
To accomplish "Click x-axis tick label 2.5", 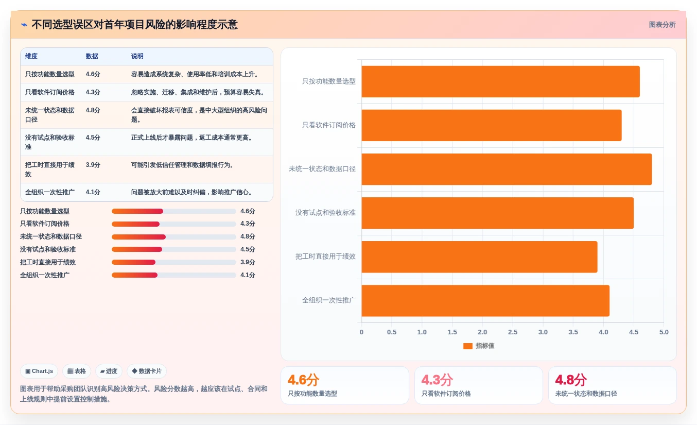I will tap(513, 332).
